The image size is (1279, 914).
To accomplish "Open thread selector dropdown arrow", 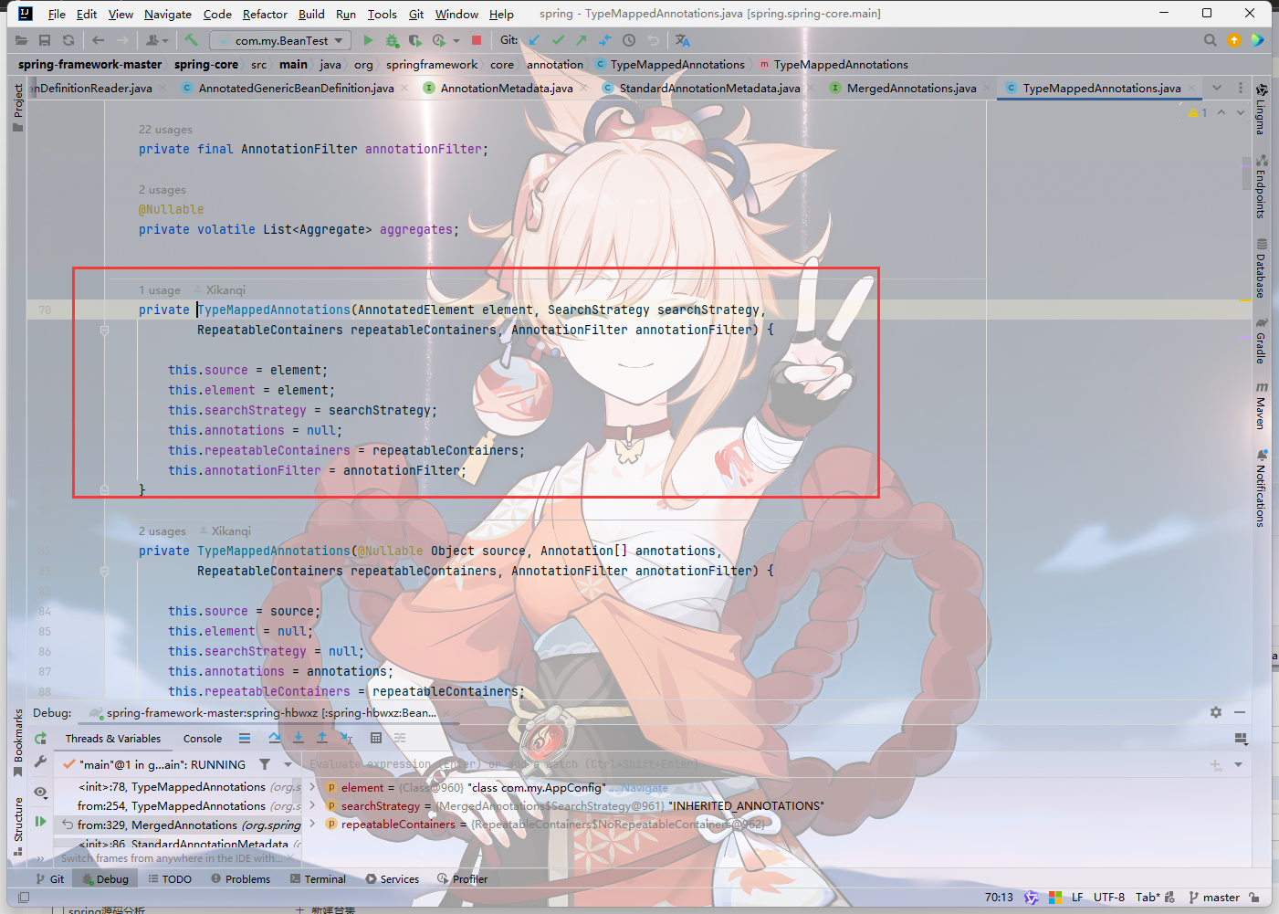I will [288, 764].
